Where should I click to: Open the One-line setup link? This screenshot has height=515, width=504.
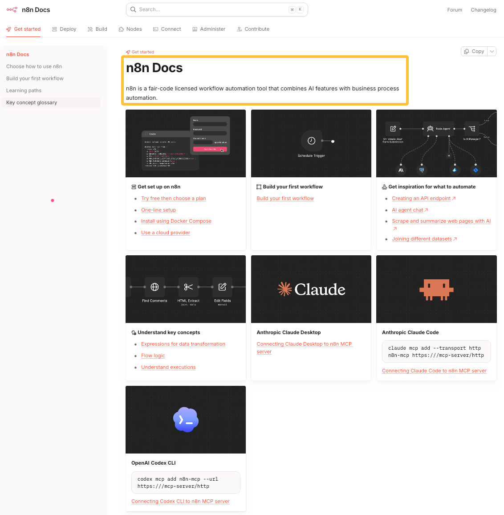click(159, 210)
